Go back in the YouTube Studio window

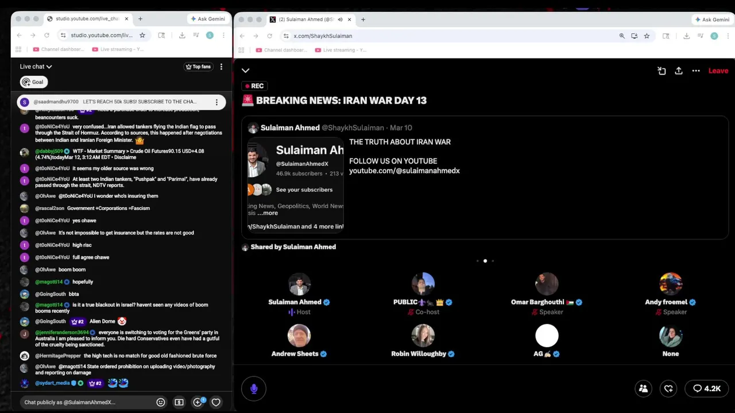pos(19,35)
